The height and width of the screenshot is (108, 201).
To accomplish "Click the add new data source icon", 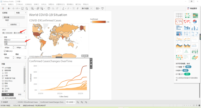I will (27, 9).
